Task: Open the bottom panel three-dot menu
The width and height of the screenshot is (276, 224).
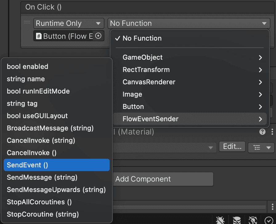Action: pyautogui.click(x=272, y=207)
